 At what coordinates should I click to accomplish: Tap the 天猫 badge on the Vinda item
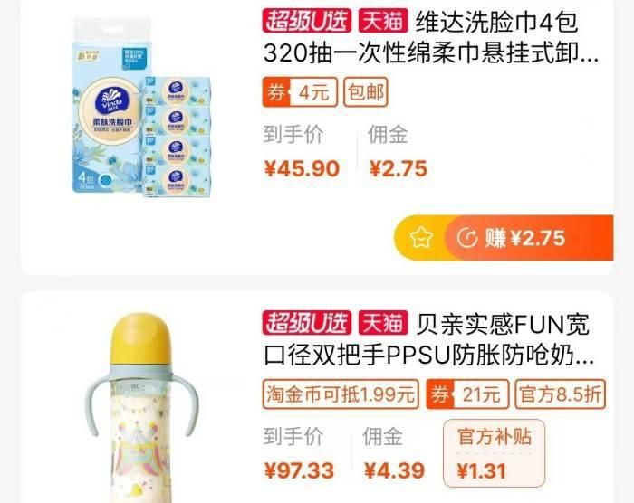pos(383,21)
